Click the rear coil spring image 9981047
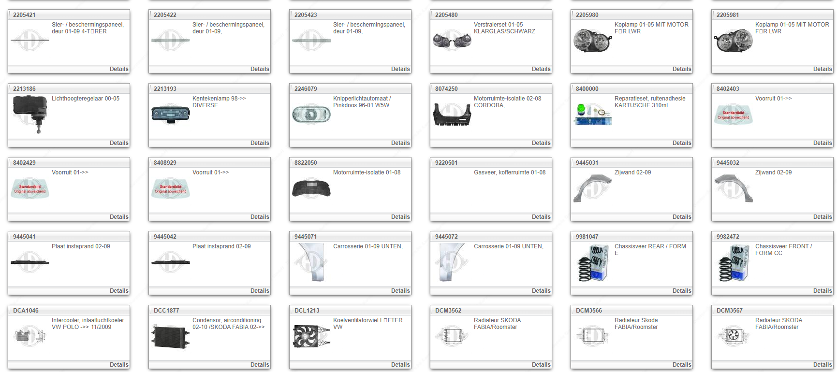The height and width of the screenshot is (372, 837). [x=592, y=263]
